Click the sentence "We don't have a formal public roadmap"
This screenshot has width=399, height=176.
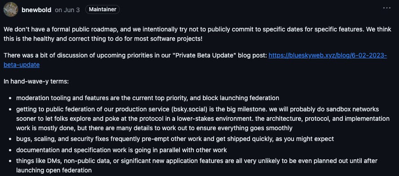coord(61,29)
